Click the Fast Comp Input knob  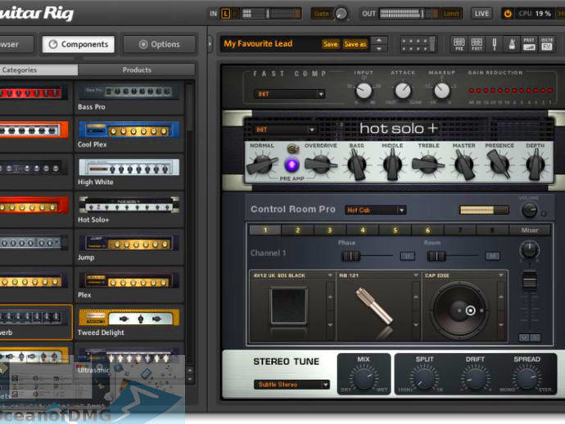pyautogui.click(x=364, y=90)
